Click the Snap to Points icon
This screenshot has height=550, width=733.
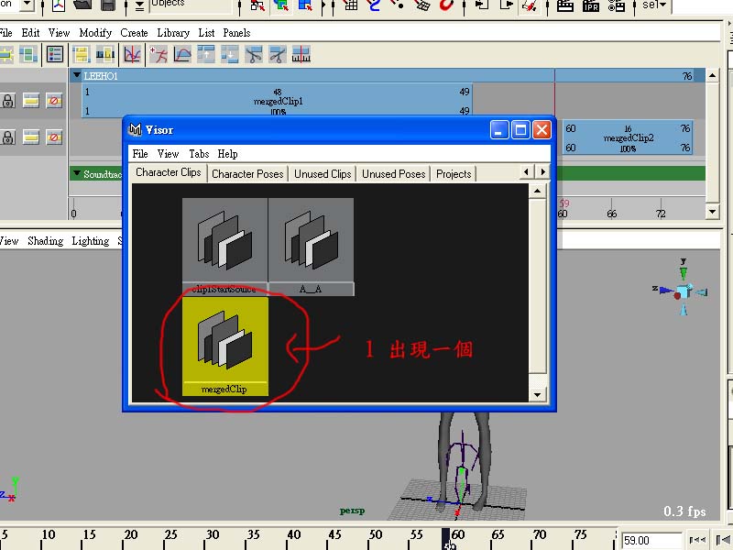click(x=399, y=5)
